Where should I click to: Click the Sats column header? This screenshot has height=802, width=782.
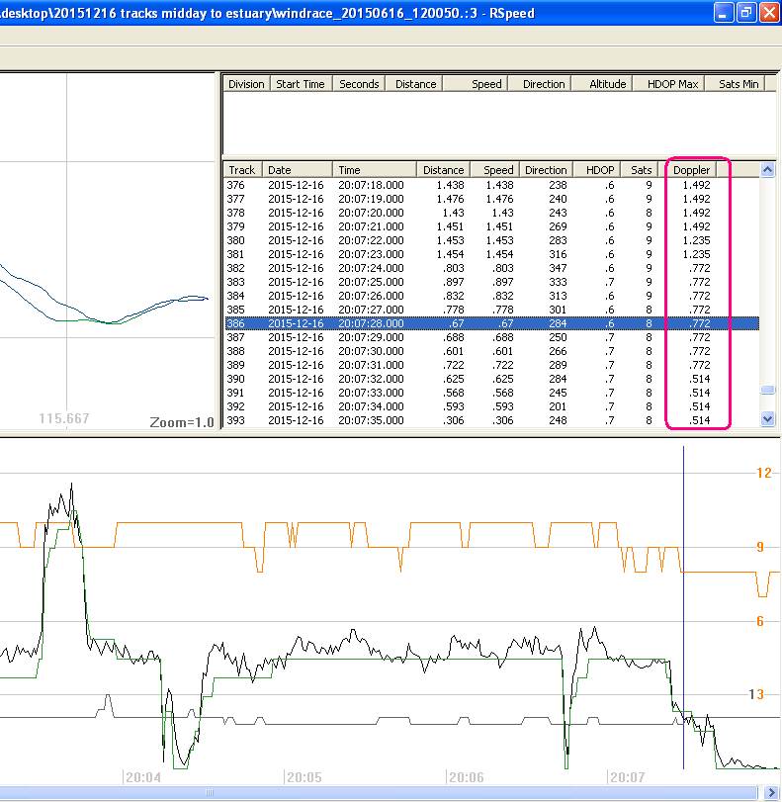pos(642,170)
